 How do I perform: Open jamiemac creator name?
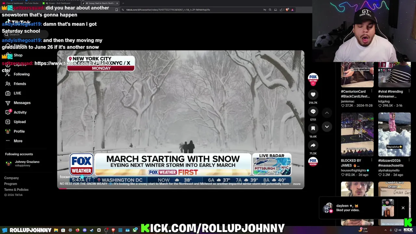coord(347,101)
